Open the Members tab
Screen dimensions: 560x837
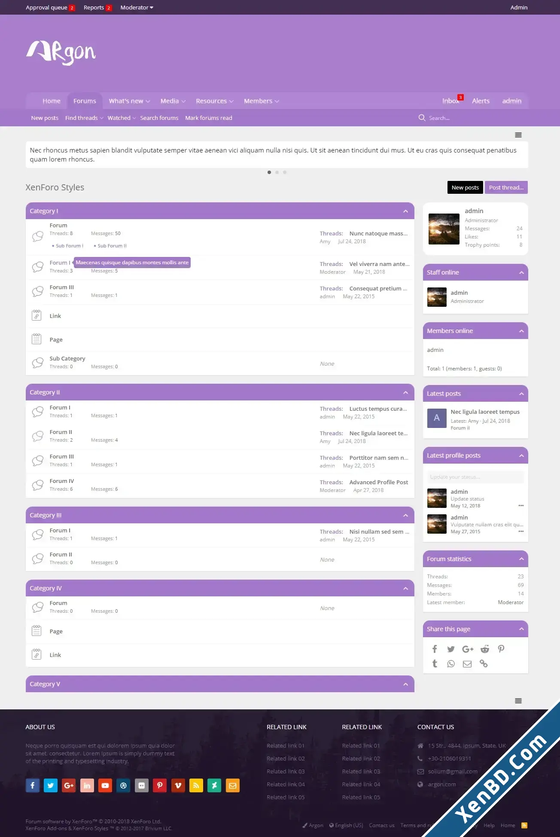258,101
